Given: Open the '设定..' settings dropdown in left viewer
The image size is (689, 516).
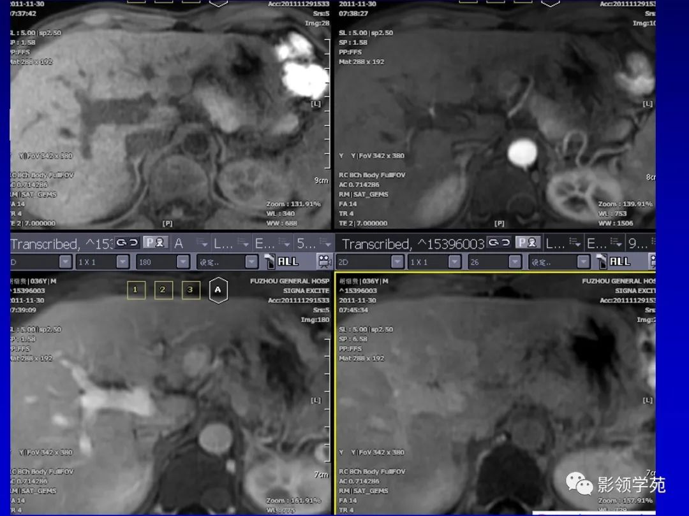Looking at the screenshot, I should (x=251, y=262).
